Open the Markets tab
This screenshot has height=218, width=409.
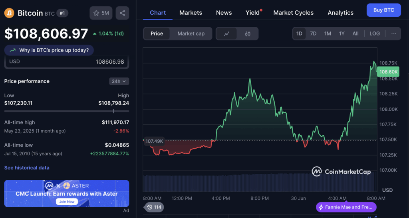(191, 13)
